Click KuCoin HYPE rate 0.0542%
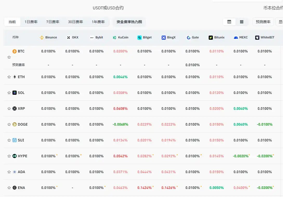 point(120,156)
